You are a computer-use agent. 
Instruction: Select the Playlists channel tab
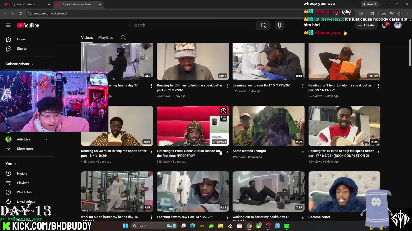point(106,38)
